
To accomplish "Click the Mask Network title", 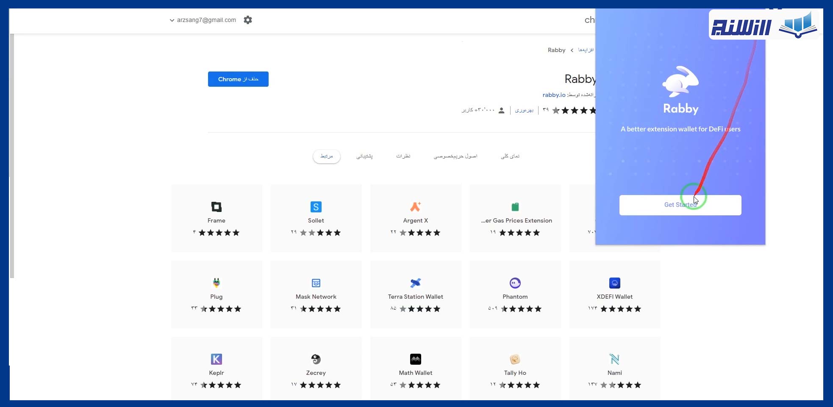I will pyautogui.click(x=316, y=297).
